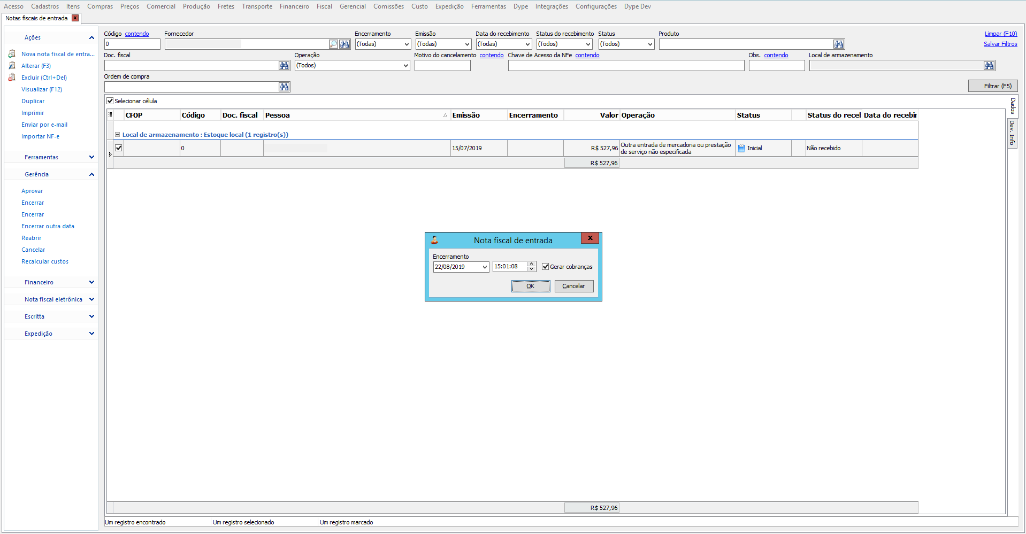The width and height of the screenshot is (1026, 534).
Task: Click the Local de armazenamento binoculars icon
Action: pyautogui.click(x=989, y=66)
